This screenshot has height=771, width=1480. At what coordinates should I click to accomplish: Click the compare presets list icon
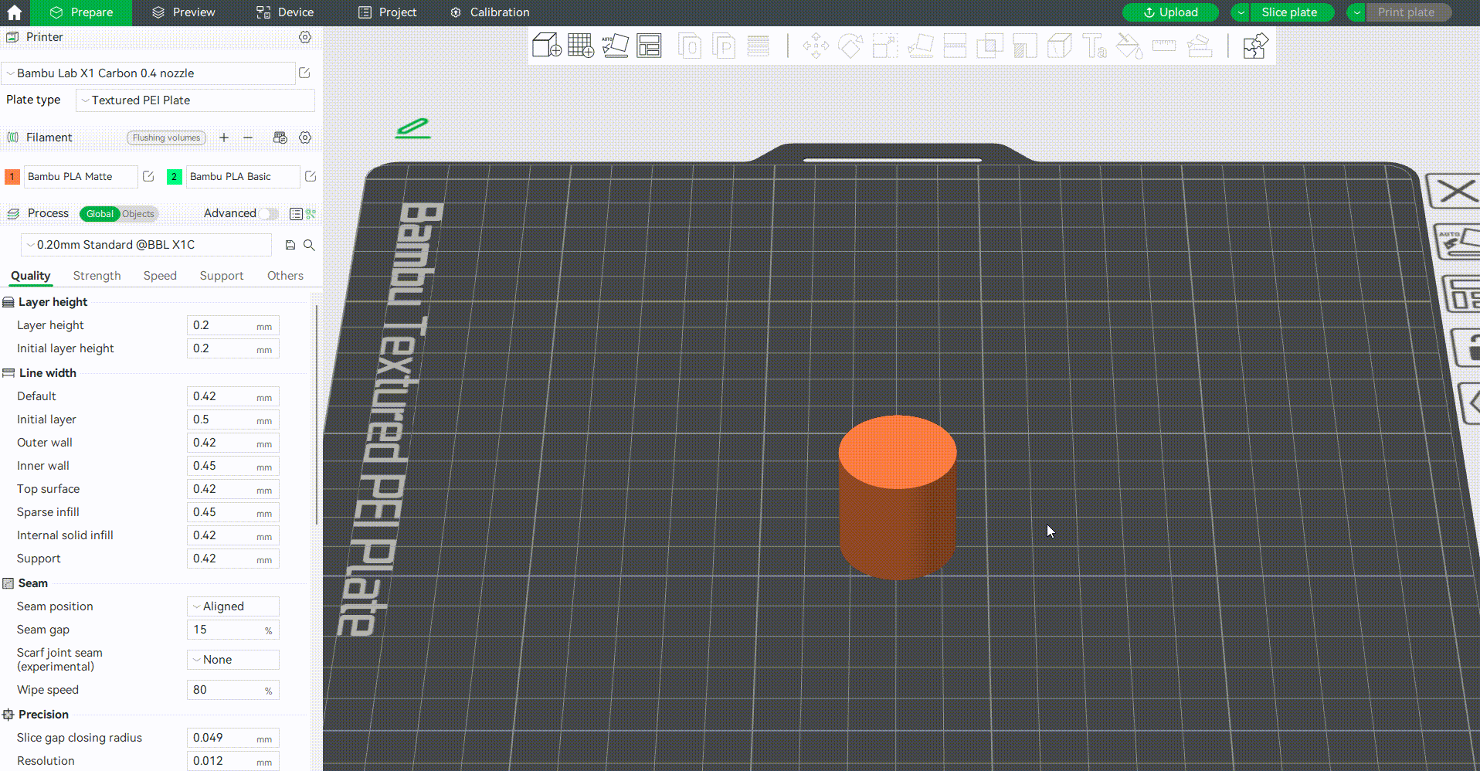tap(295, 214)
